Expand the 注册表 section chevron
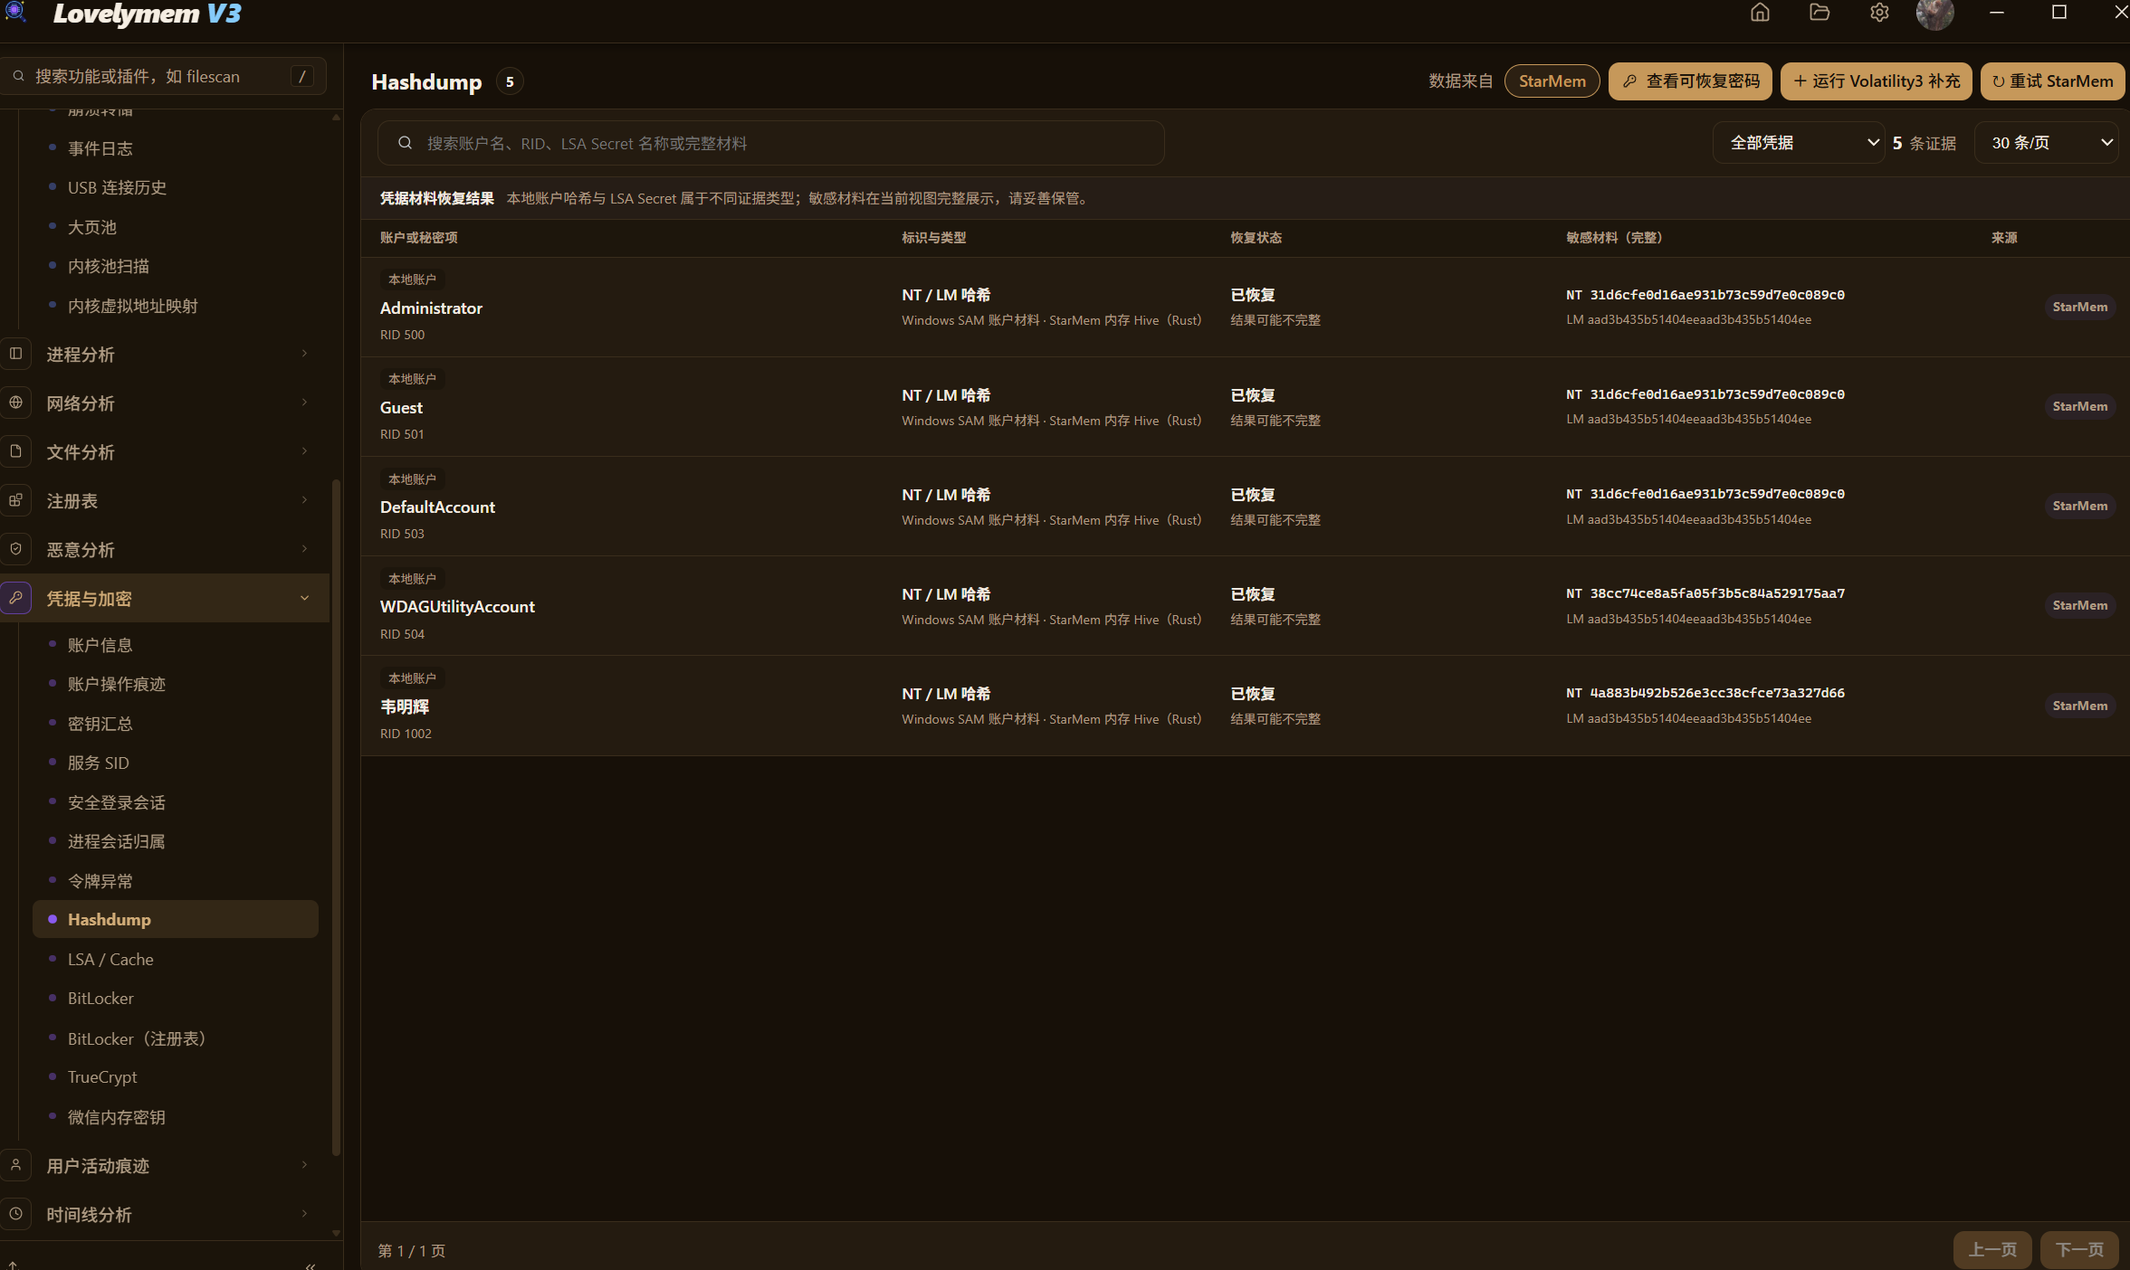Image resolution: width=2130 pixels, height=1270 pixels. [305, 500]
